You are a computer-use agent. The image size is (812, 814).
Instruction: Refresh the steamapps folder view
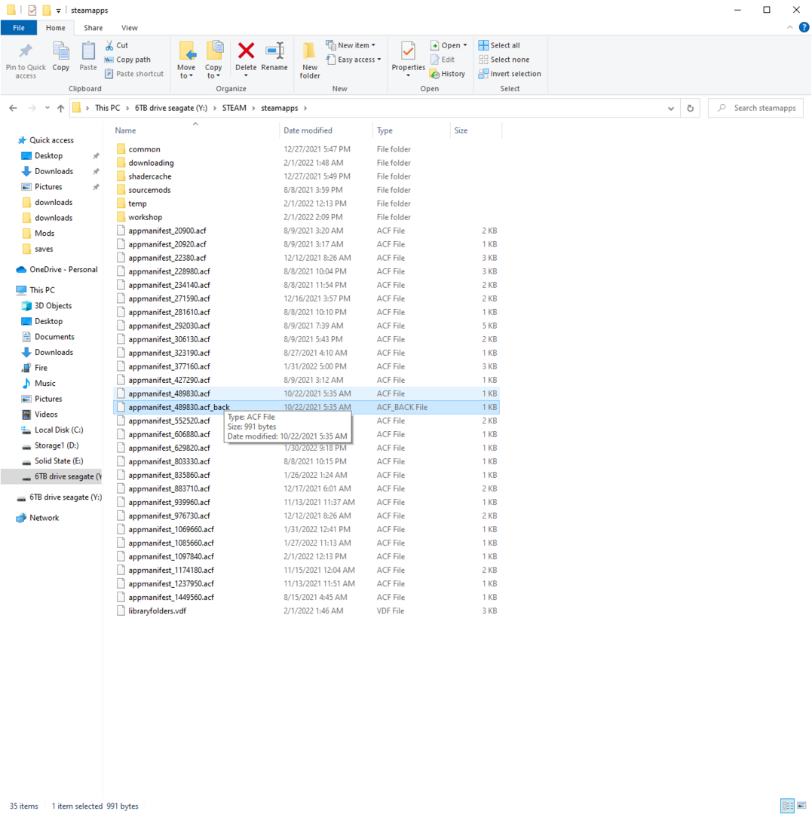690,108
